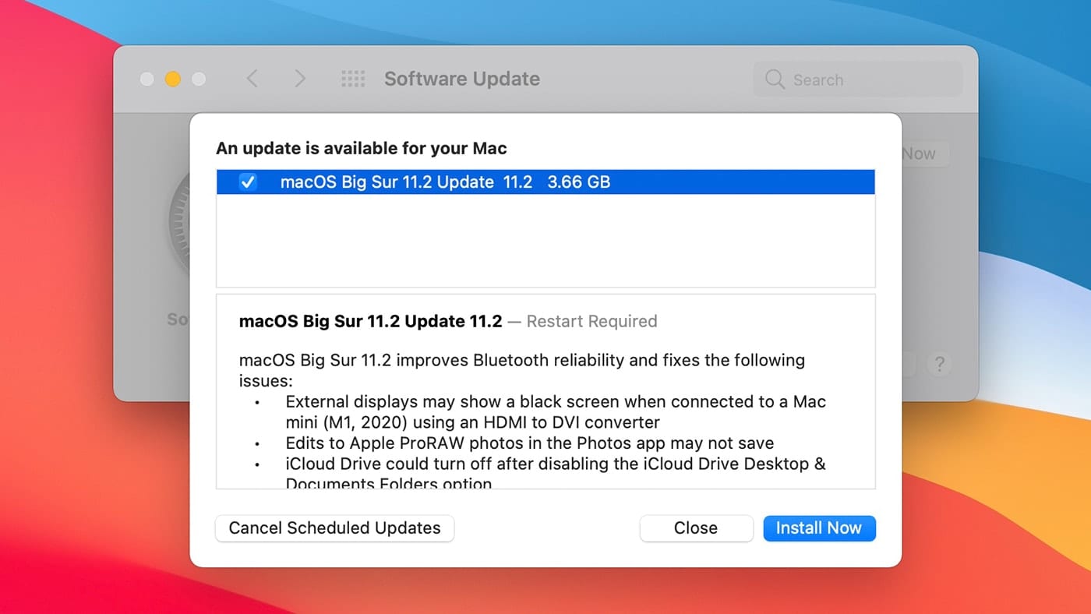This screenshot has width=1091, height=614.
Task: Click the 3.66 GB size text
Action: pyautogui.click(x=578, y=182)
